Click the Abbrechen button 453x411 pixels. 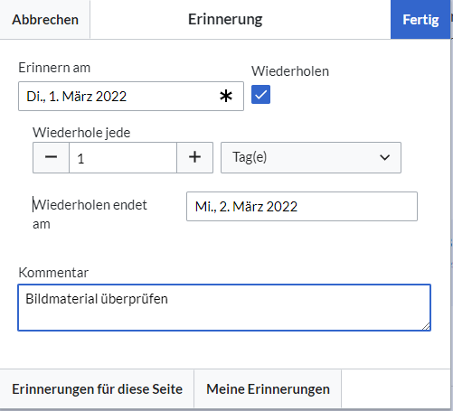(45, 20)
